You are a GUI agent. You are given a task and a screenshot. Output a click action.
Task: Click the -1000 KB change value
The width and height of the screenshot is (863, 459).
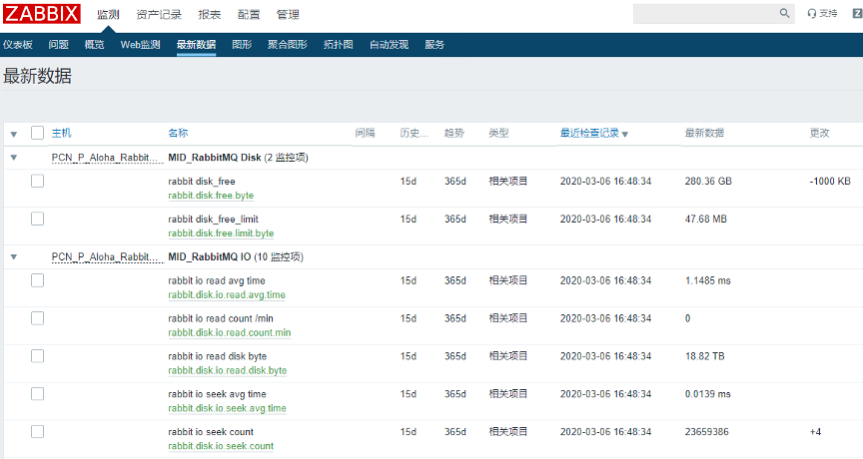click(x=830, y=182)
